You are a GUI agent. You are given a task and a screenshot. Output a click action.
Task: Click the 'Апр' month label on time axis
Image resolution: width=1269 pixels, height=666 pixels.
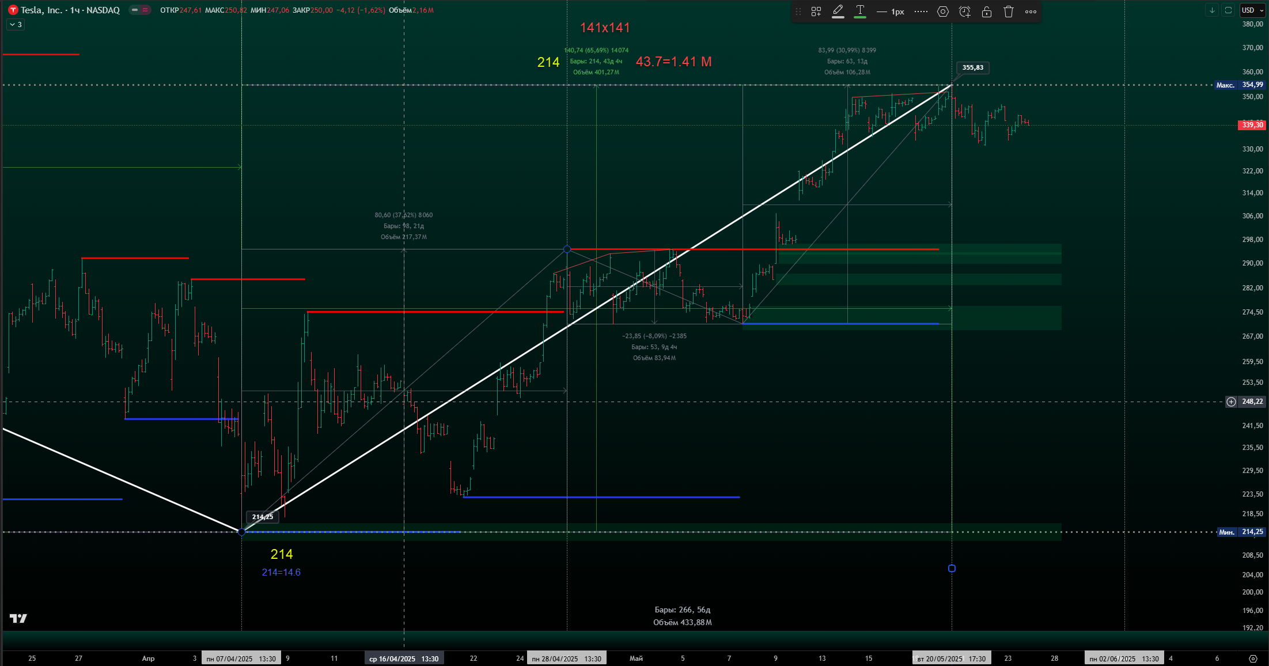click(x=148, y=659)
